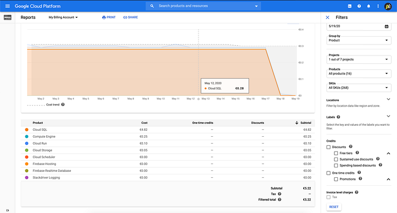The height and width of the screenshot is (213, 397).
Task: Tick the Promotions checkbox
Action: click(x=336, y=179)
